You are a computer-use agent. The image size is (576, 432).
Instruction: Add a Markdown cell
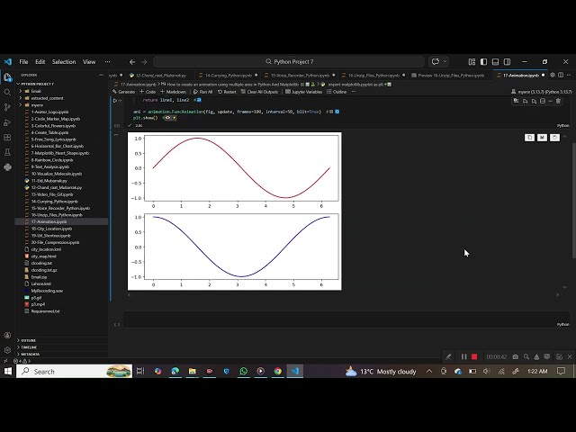click(x=173, y=92)
